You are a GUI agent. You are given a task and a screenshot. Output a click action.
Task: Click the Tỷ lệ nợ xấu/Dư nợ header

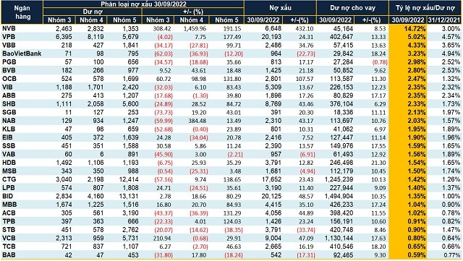click(425, 8)
